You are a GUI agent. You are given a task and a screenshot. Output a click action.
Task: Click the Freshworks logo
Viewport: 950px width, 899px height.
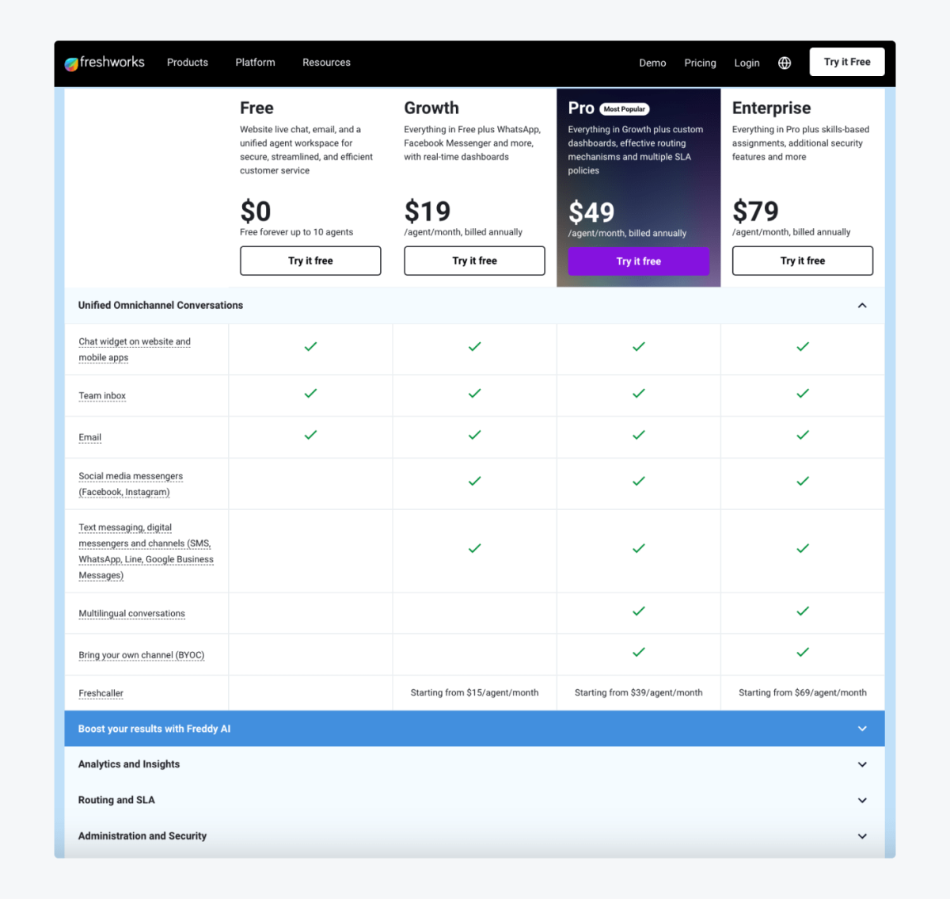(104, 62)
